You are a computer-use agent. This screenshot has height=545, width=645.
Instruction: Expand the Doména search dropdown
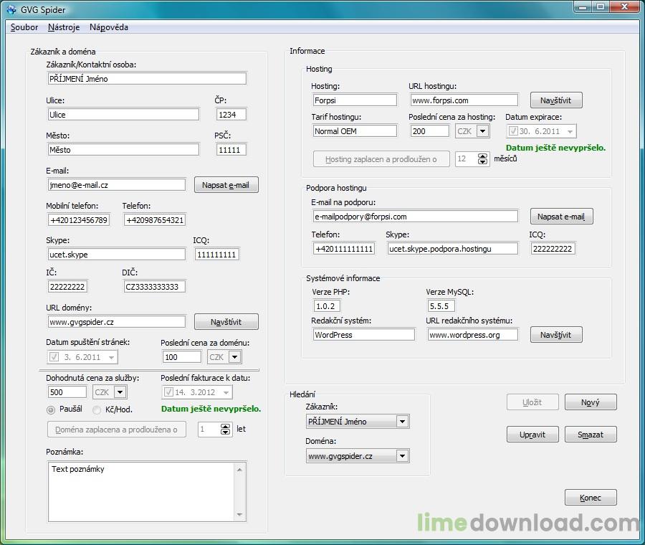[x=402, y=456]
